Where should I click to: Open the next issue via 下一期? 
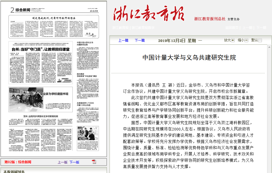point(261,28)
